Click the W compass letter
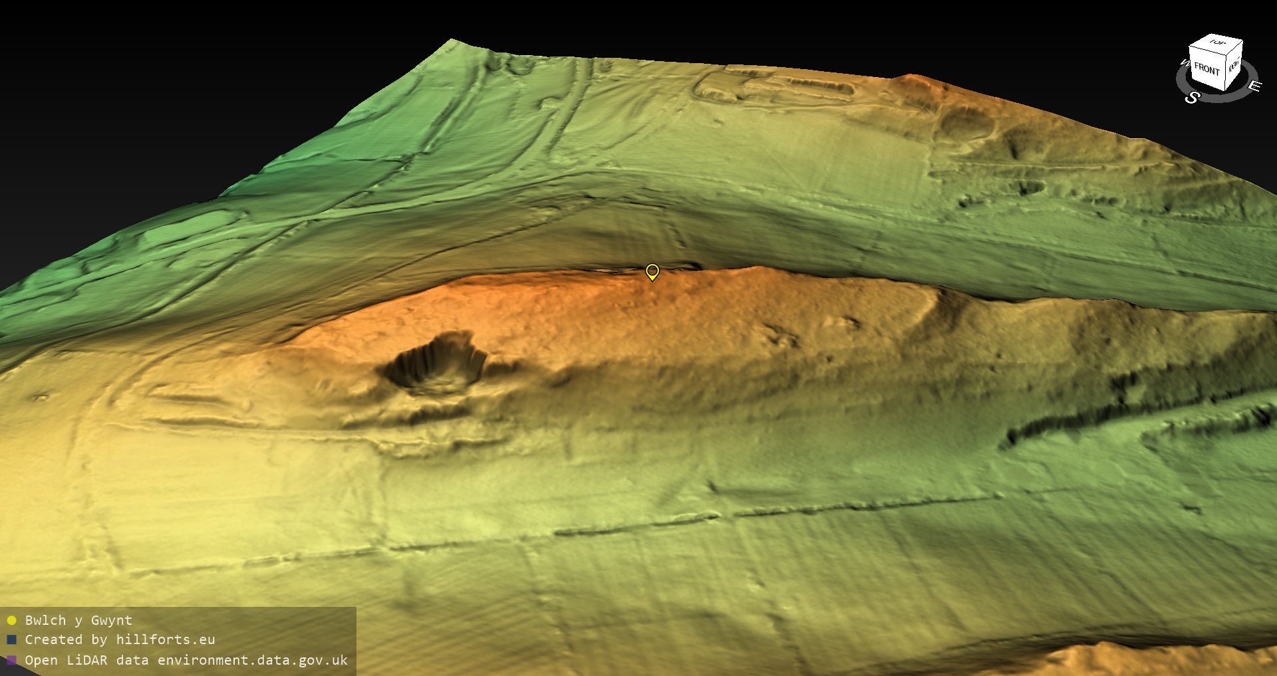The height and width of the screenshot is (676, 1277). pyautogui.click(x=1184, y=64)
